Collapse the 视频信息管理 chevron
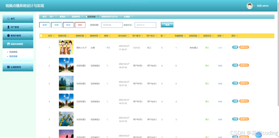Screen dimensions: 279x138 click(31, 44)
